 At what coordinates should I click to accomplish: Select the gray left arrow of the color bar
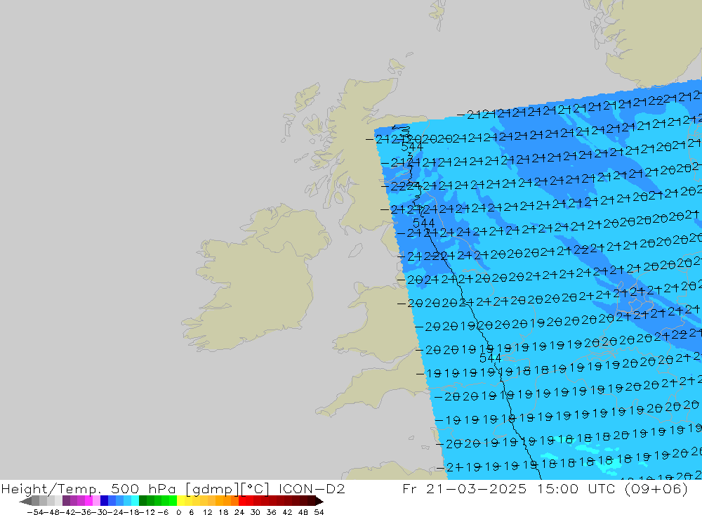click(25, 501)
